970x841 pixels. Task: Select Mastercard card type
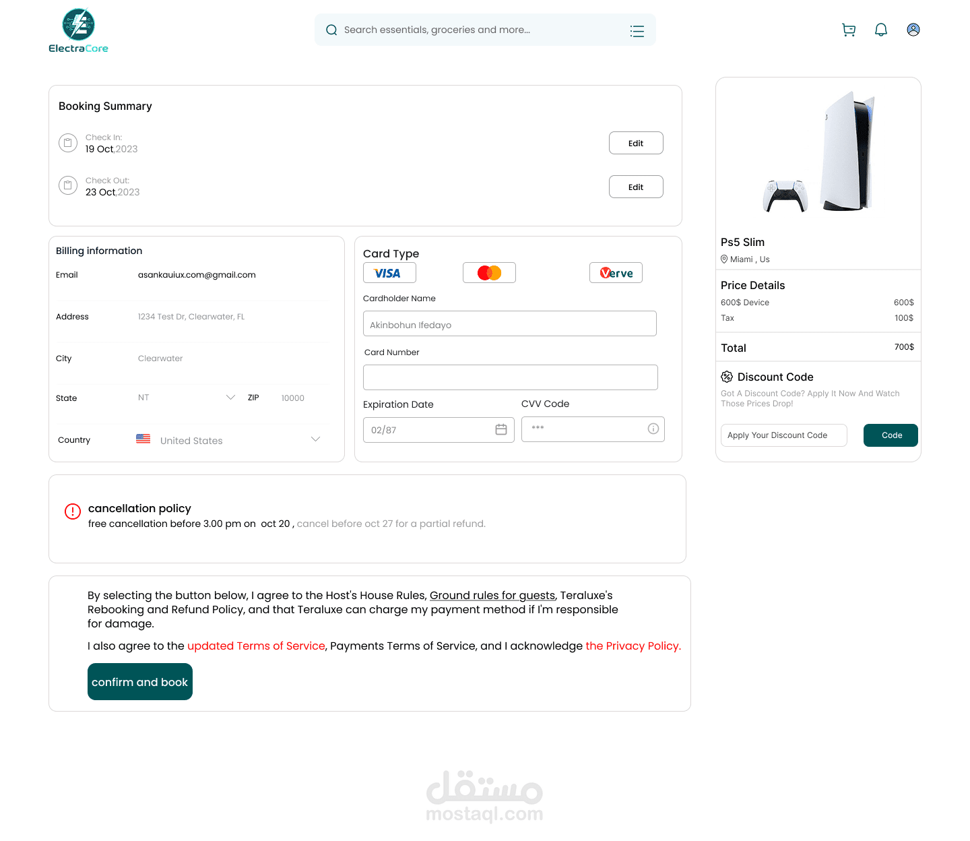(489, 273)
